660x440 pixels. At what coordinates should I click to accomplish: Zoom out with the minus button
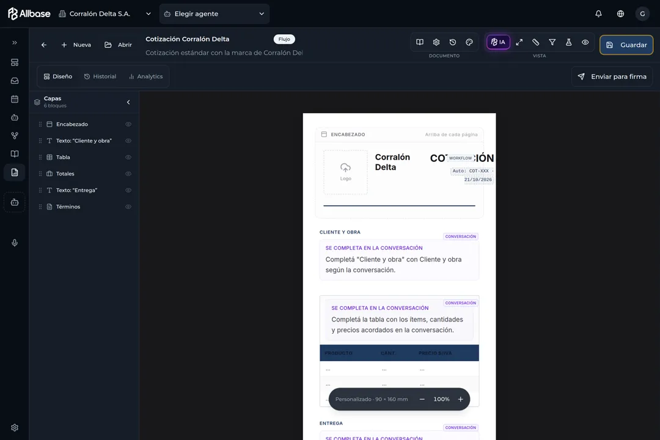coord(422,399)
